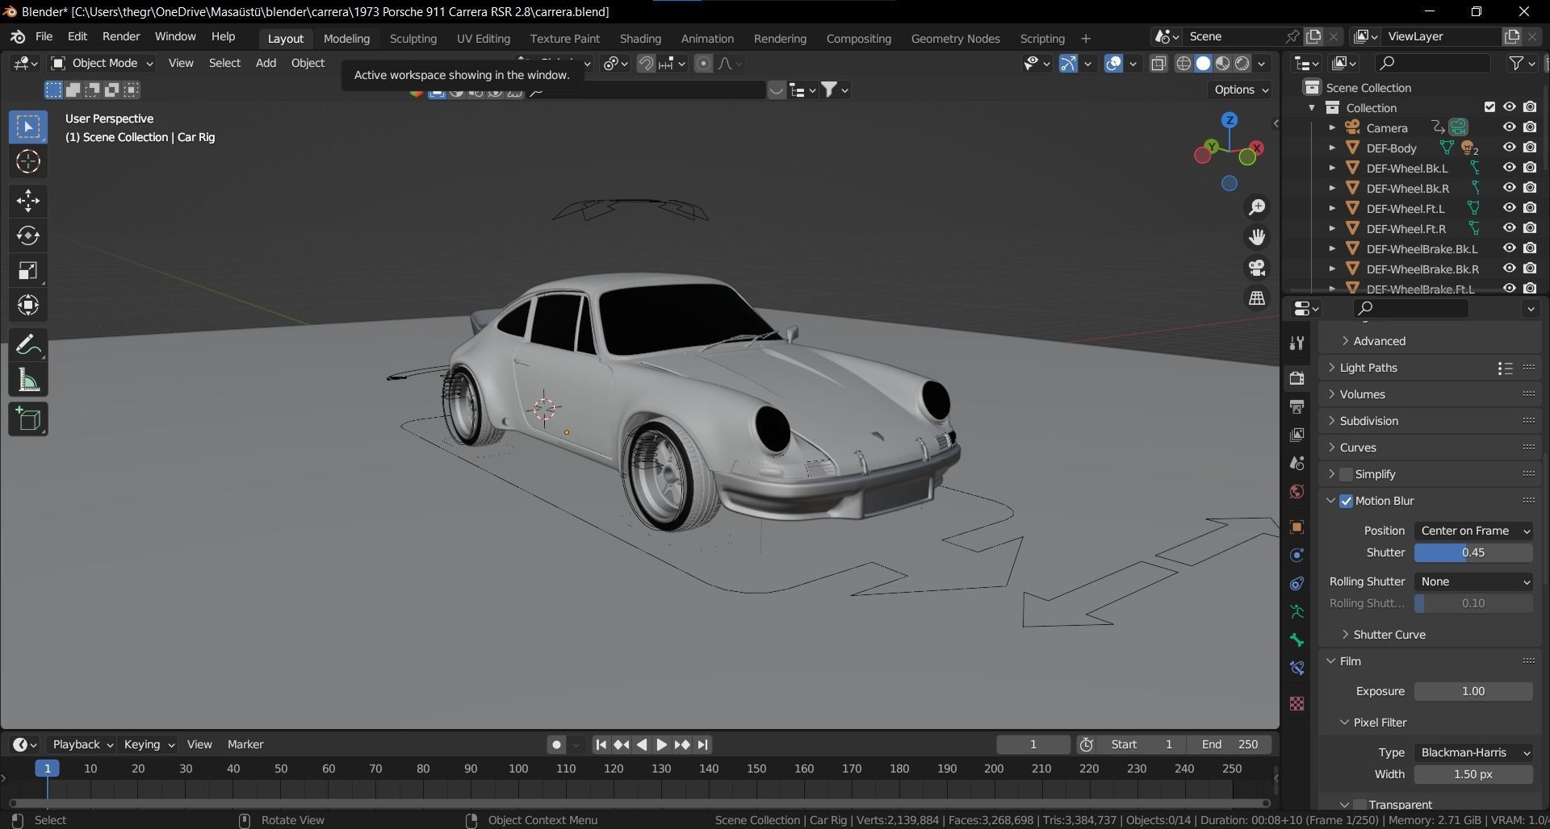Open the Scene properties tab
The height and width of the screenshot is (829, 1550).
coord(1297,463)
